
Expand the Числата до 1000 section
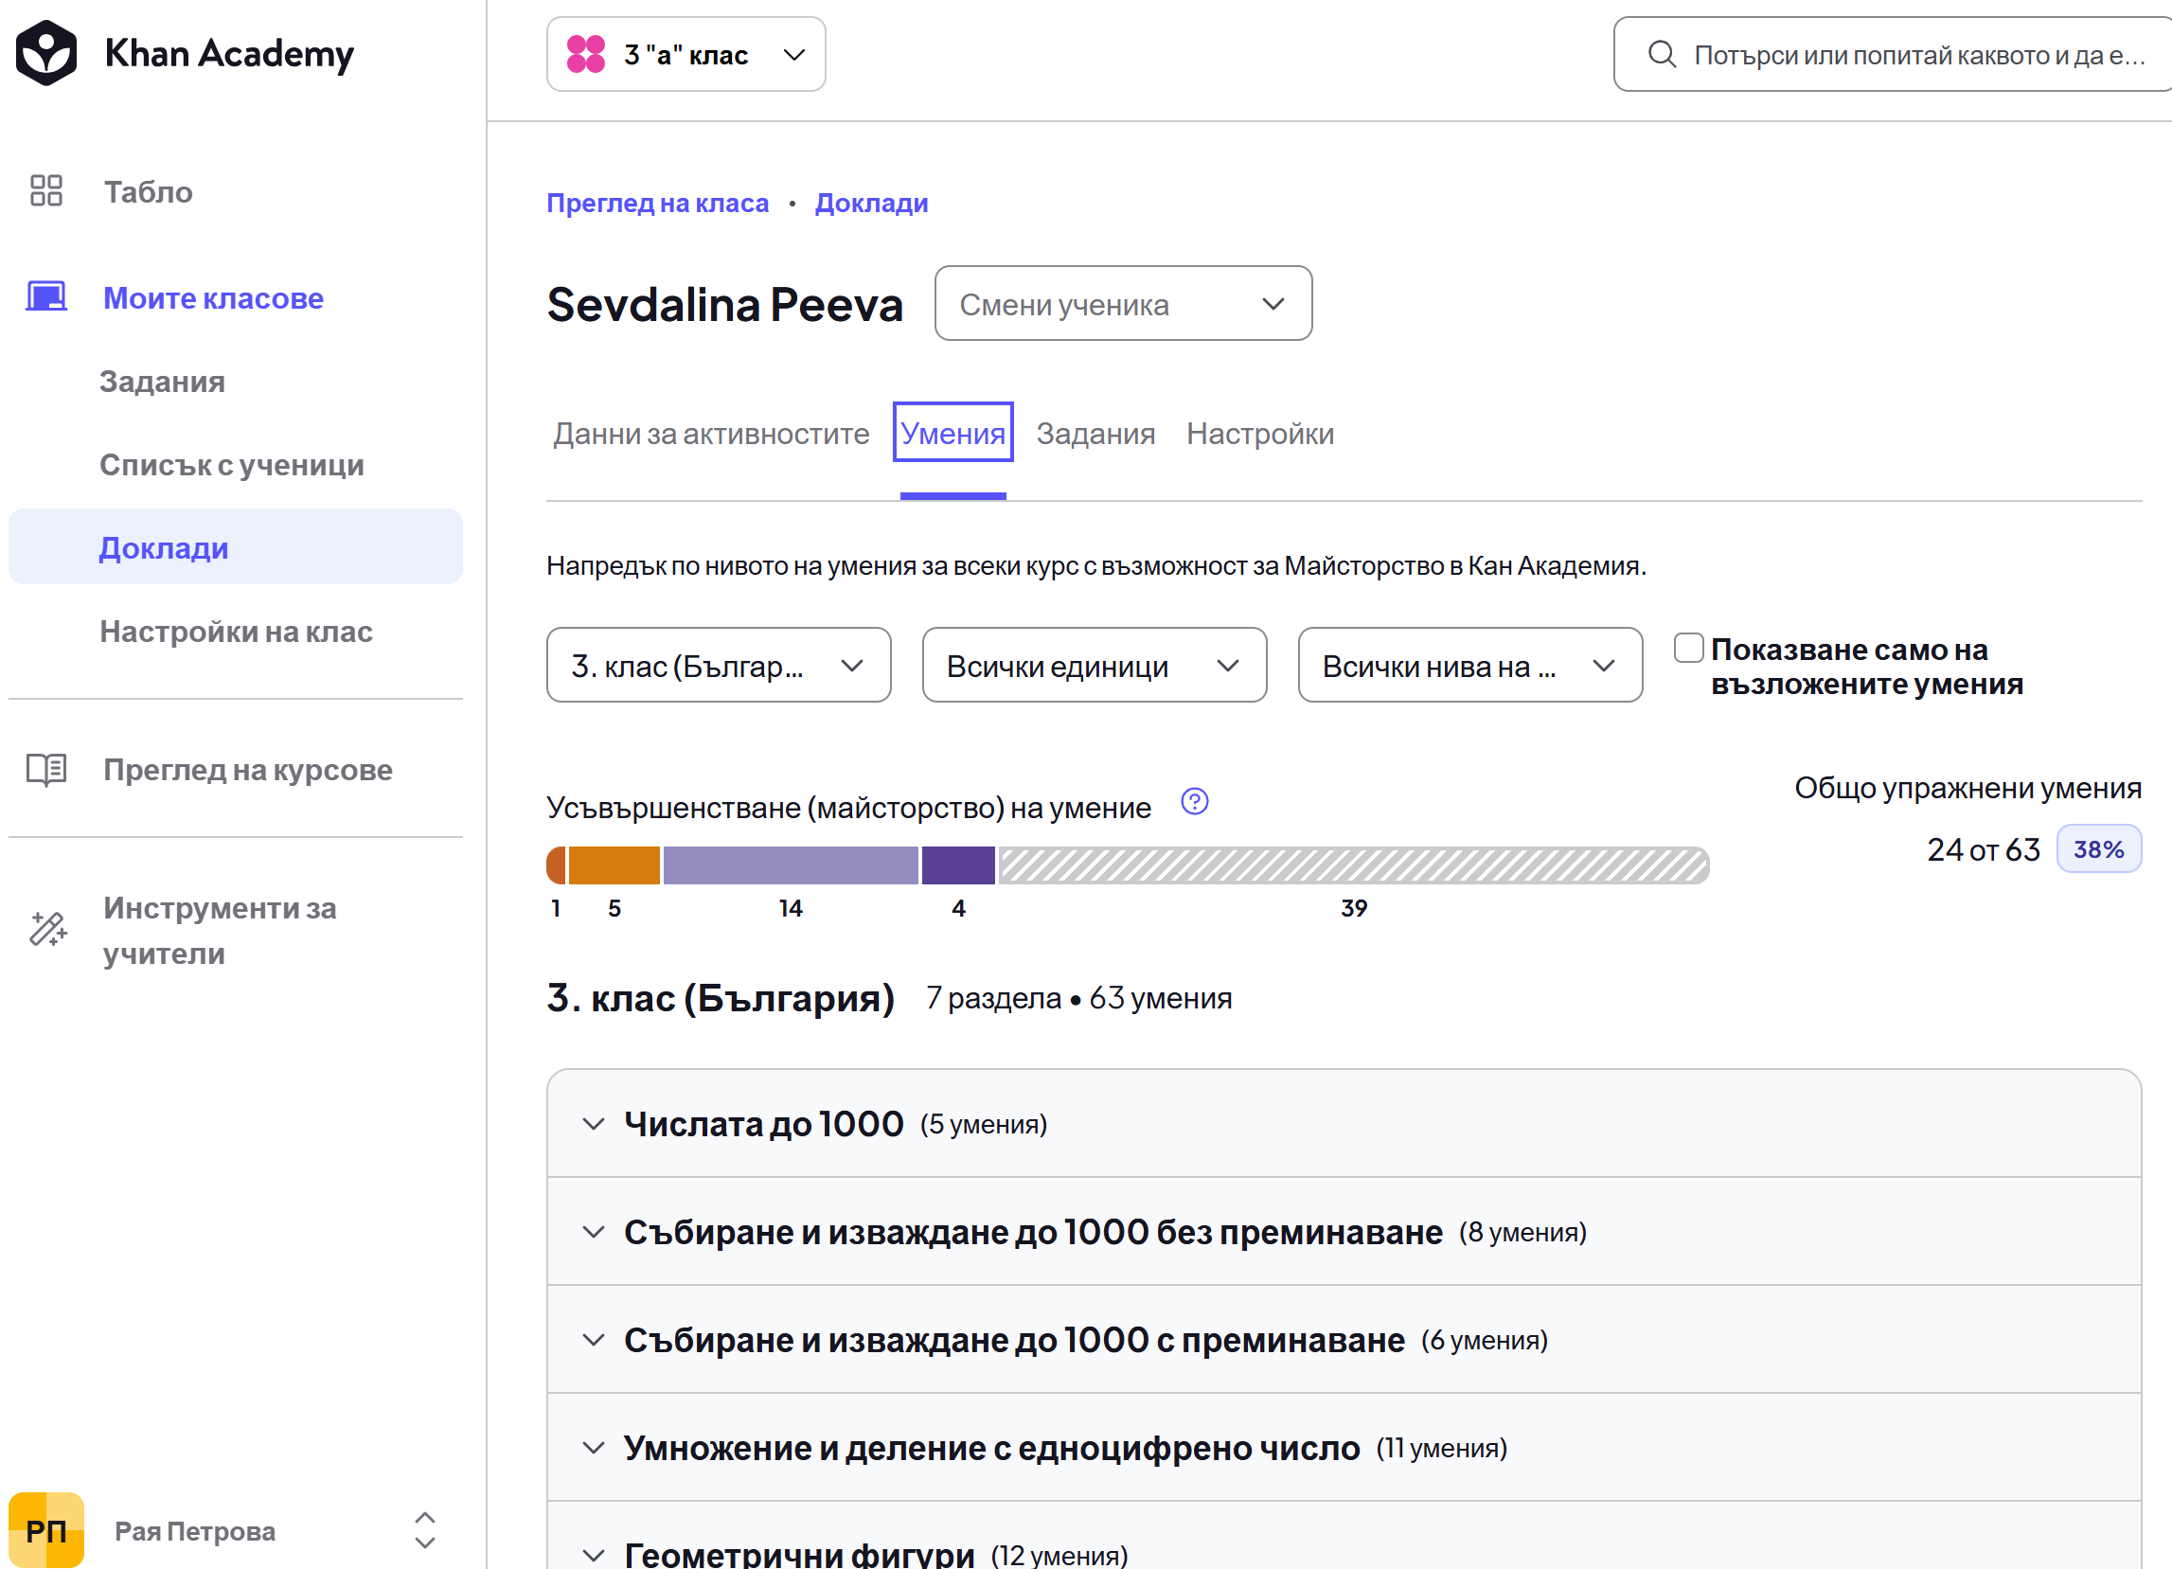[x=1344, y=1124]
